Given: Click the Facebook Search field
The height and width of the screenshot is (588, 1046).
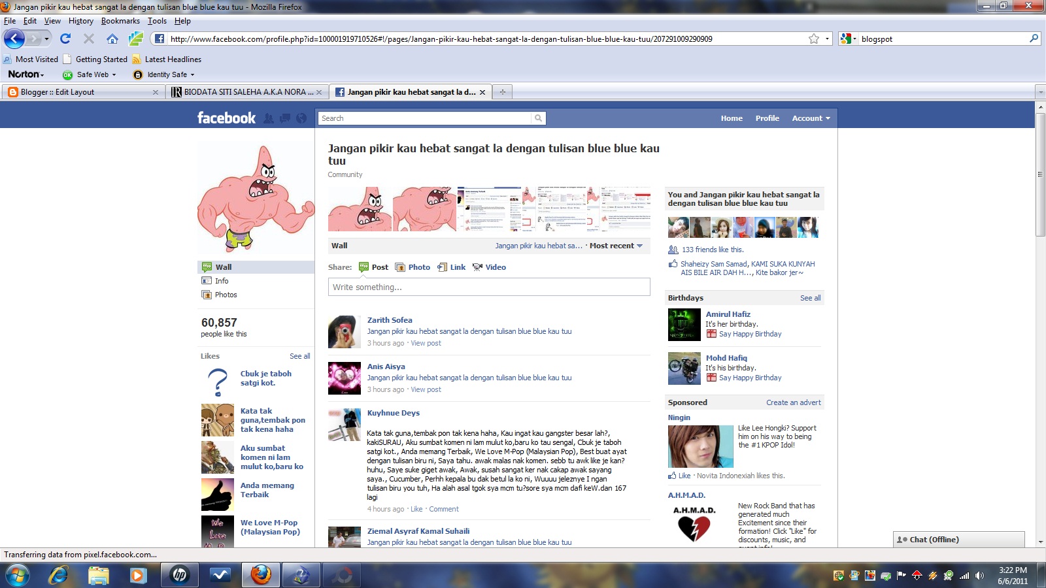Looking at the screenshot, I should click(426, 118).
